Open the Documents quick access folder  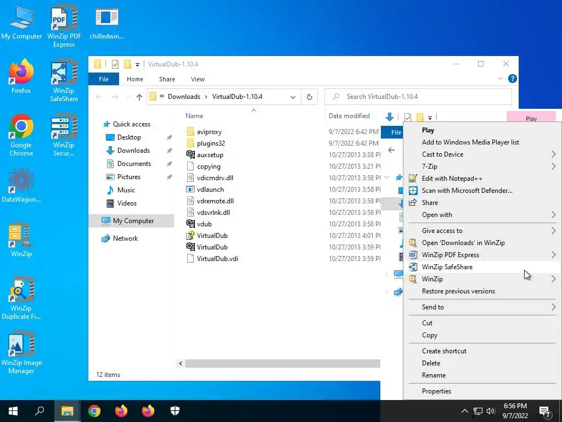pos(134,164)
